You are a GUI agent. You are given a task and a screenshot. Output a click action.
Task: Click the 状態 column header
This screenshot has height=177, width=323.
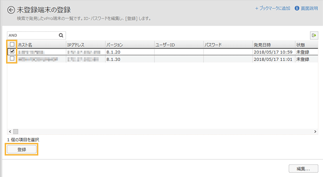pos(307,45)
